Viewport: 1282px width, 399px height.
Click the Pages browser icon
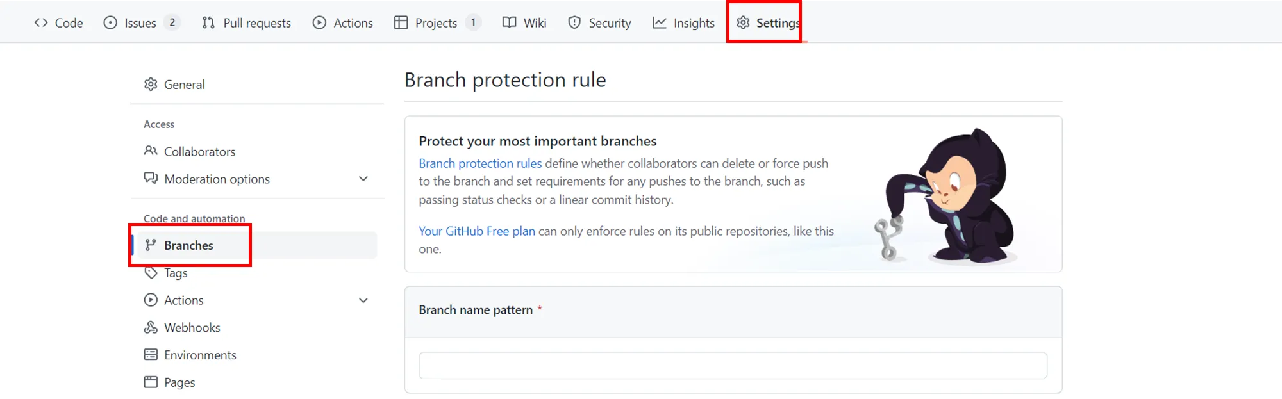coord(151,382)
